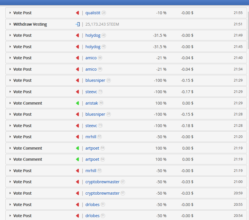Viewport: 249px width, 220px height.
Task: Click reputation badge 42 in holydog 21:45 row
Action: [104, 47]
